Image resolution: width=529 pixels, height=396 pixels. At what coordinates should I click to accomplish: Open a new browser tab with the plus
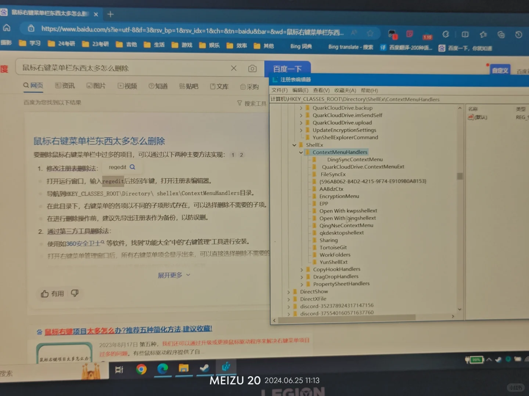point(110,14)
